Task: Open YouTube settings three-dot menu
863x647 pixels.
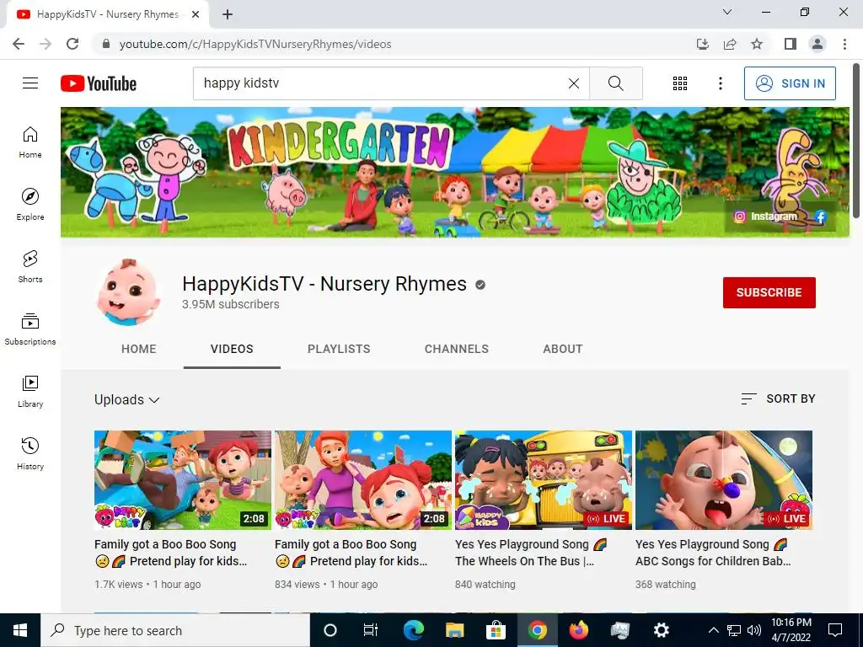Action: 720,83
